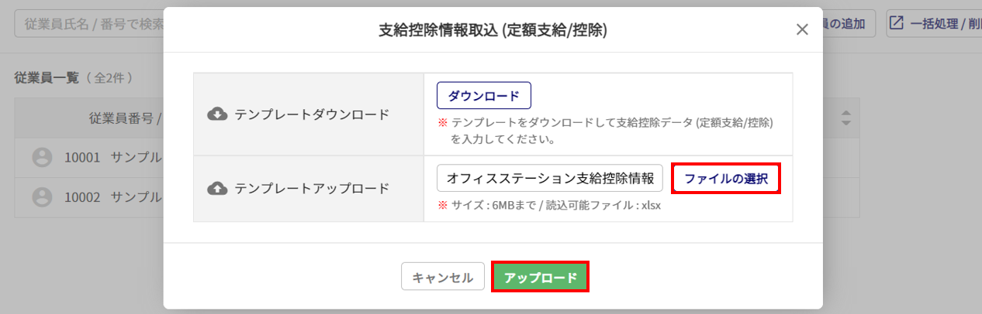The image size is (982, 314).
Task: Open file picker via ファイルの選択
Action: (726, 178)
